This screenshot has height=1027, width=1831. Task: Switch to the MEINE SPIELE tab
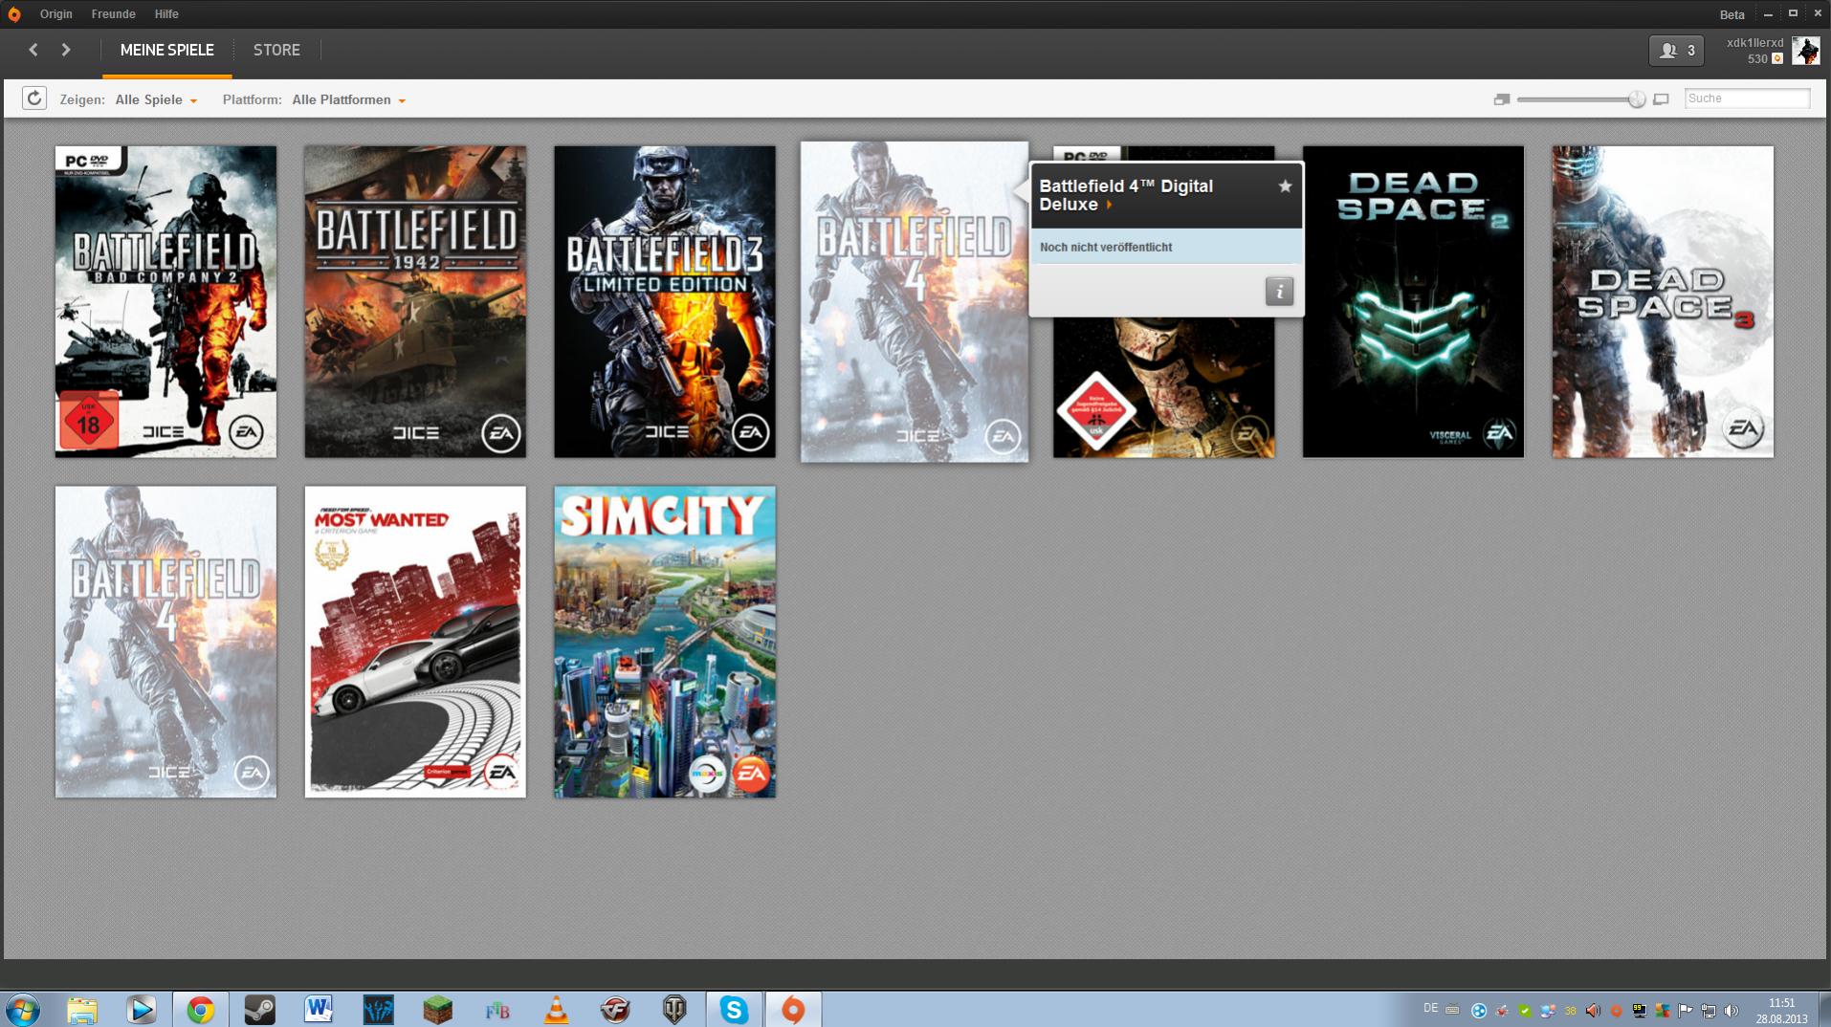(167, 50)
